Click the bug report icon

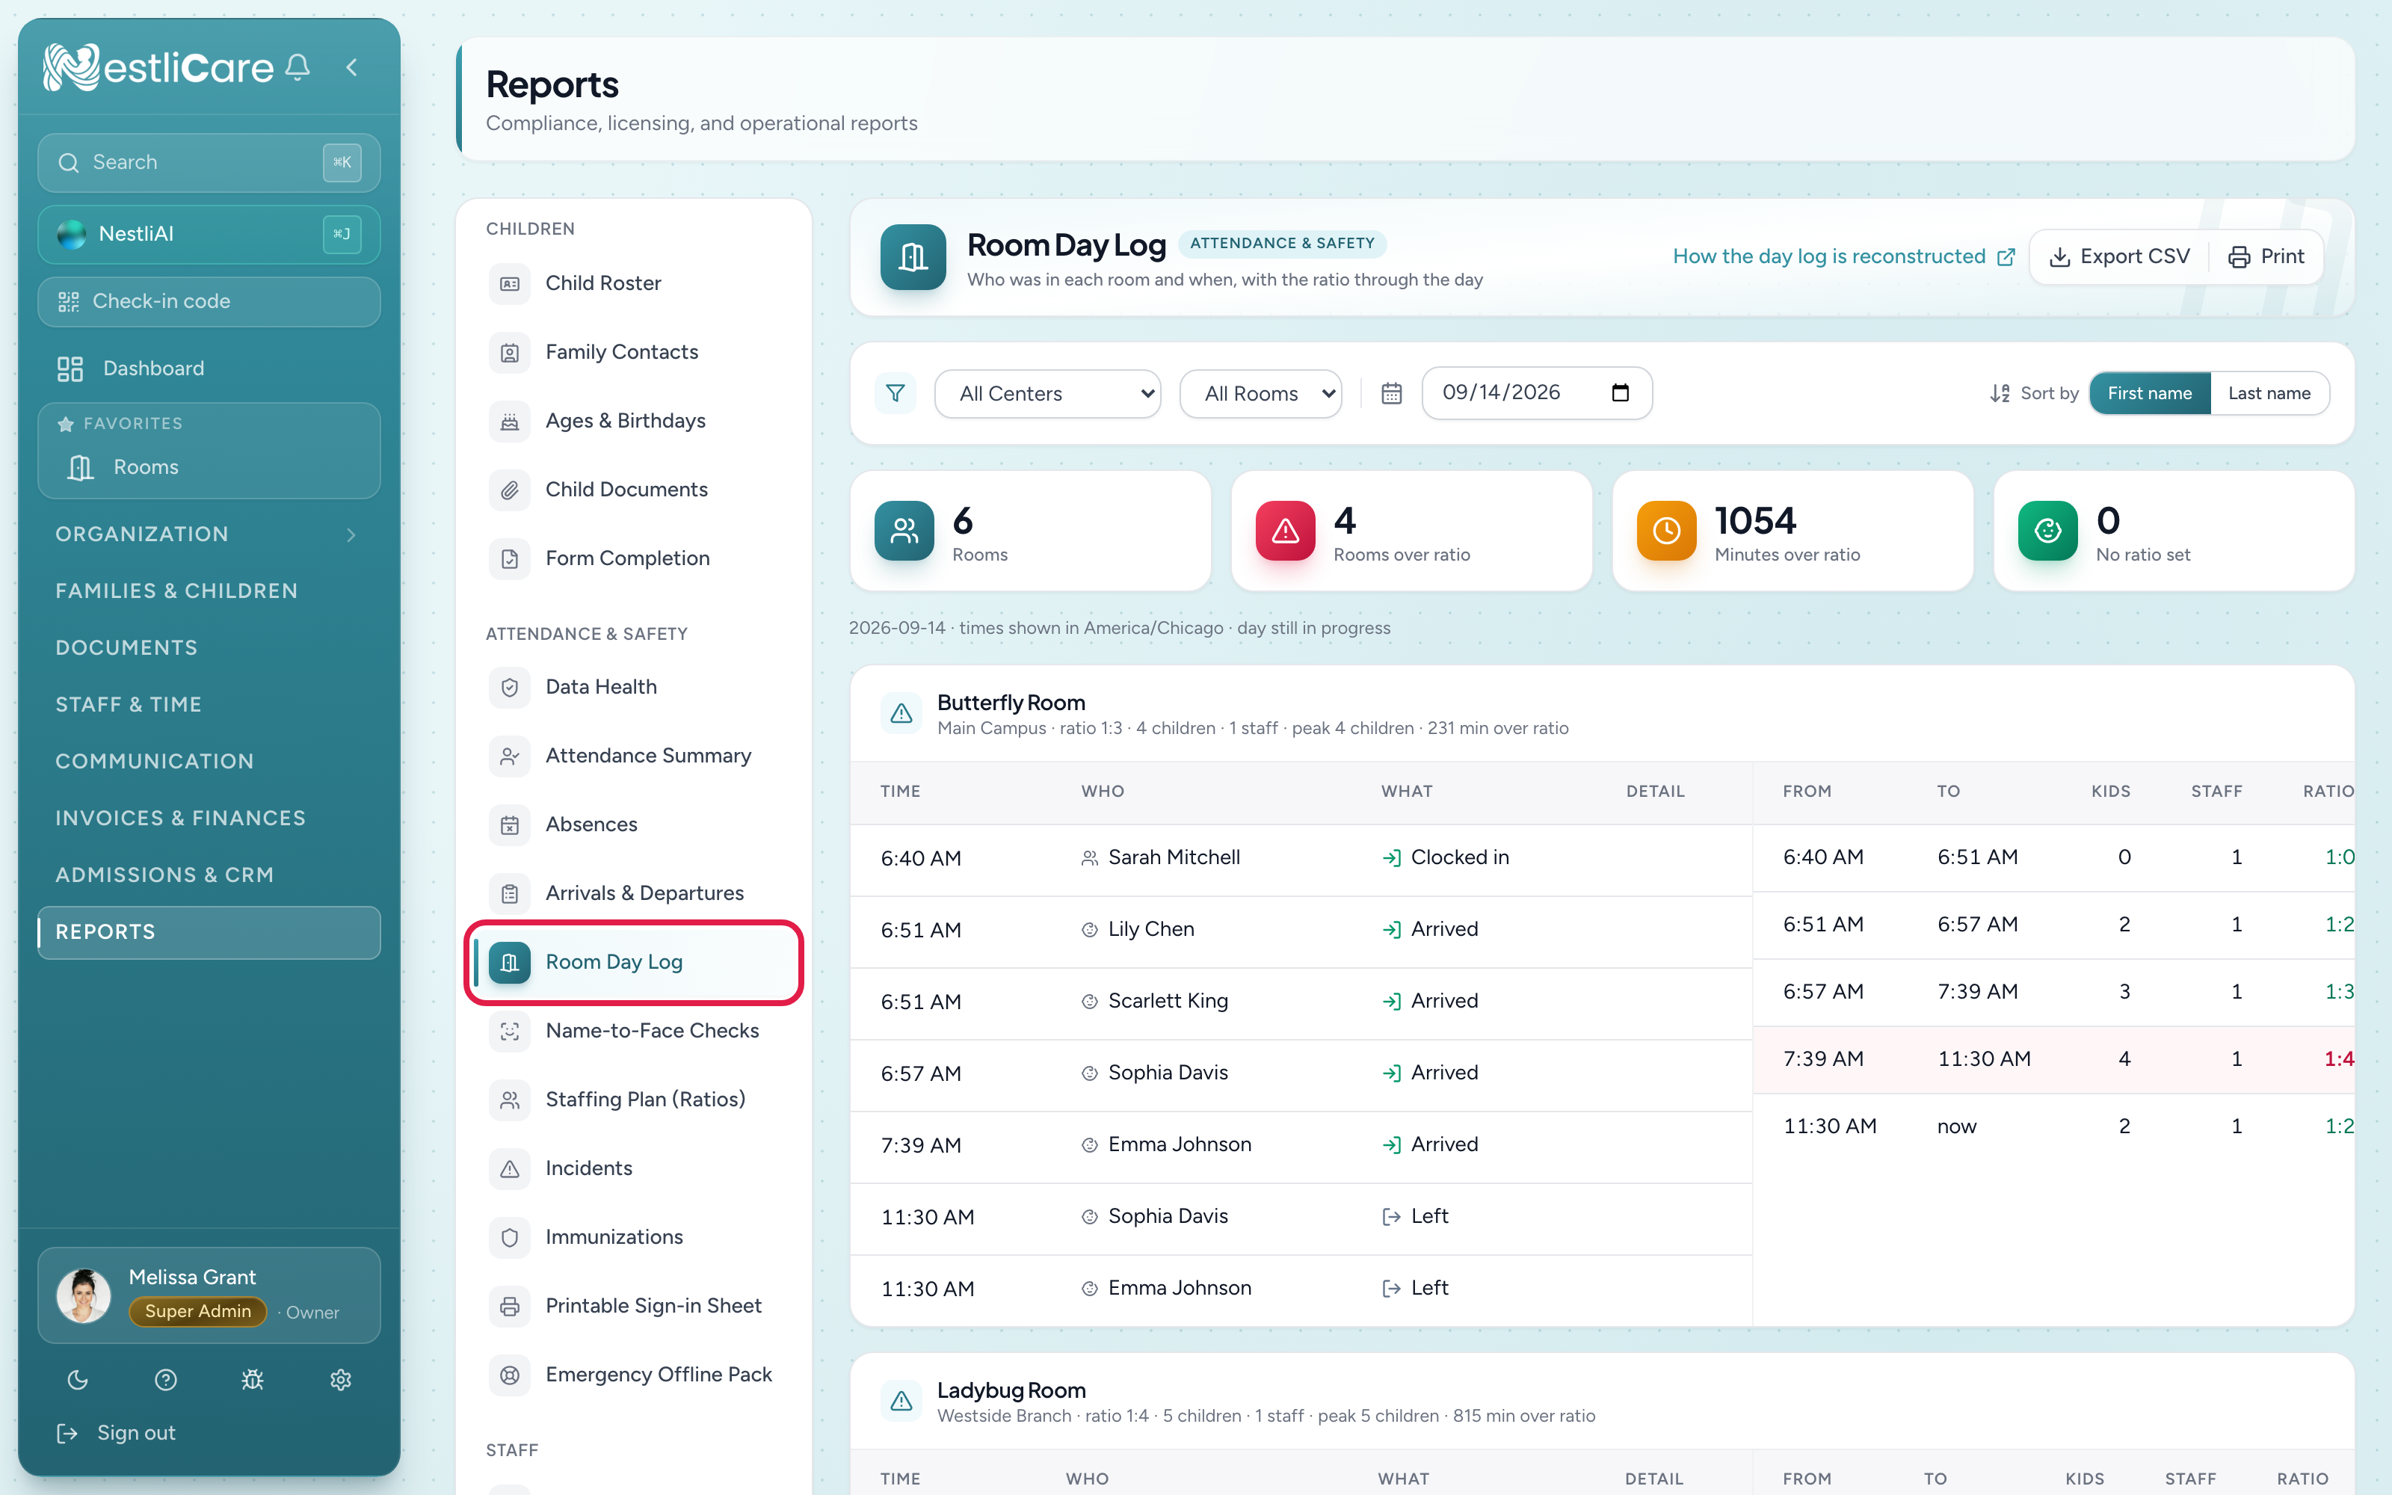253,1379
